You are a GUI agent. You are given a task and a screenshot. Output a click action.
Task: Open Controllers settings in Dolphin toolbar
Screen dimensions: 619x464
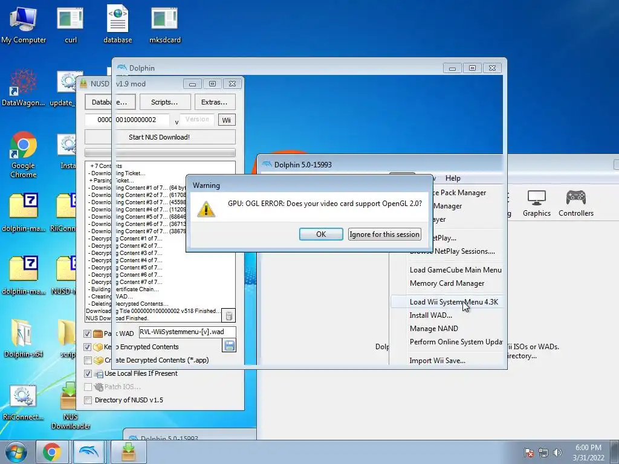576,203
